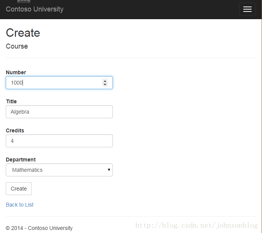Open the hamburger navigation menu
Viewport: 262px width, 233px height.
pyautogui.click(x=247, y=9)
